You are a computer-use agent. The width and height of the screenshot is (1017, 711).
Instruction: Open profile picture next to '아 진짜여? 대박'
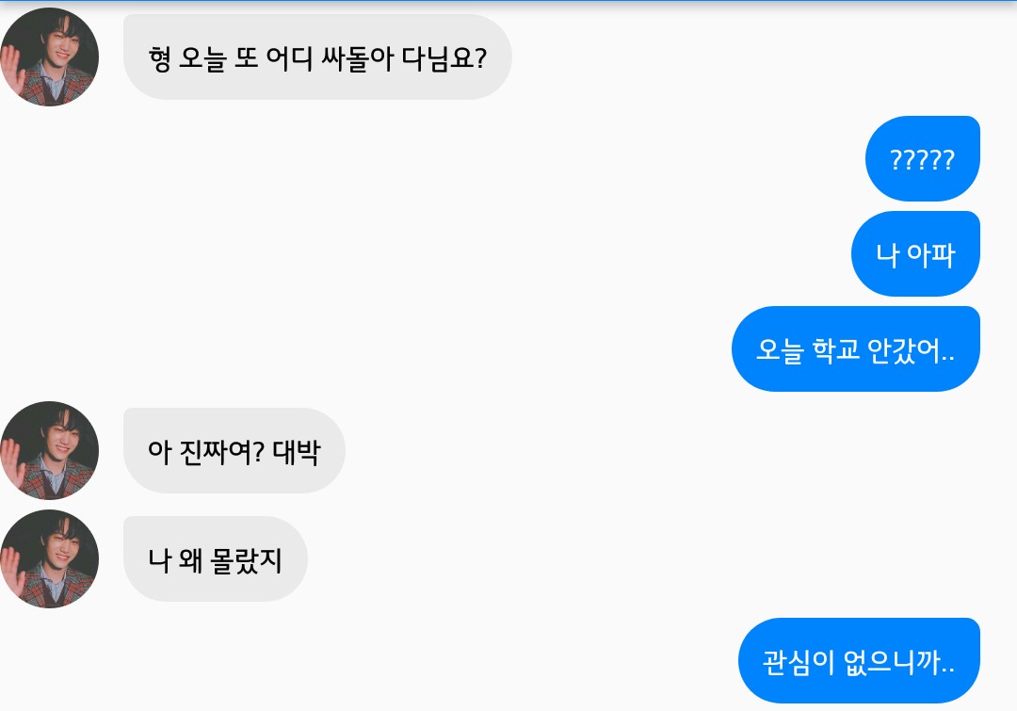tap(49, 450)
